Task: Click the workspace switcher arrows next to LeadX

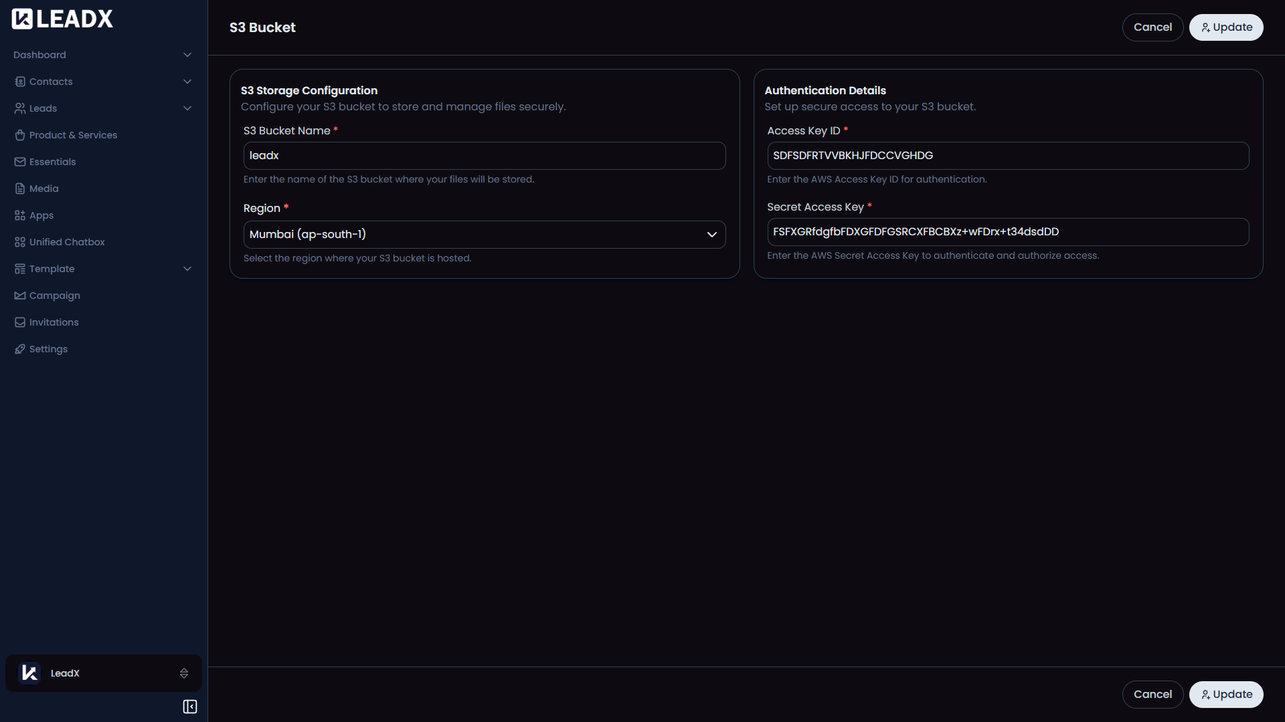Action: coord(183,673)
